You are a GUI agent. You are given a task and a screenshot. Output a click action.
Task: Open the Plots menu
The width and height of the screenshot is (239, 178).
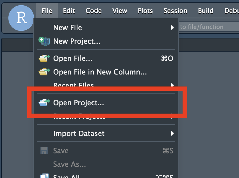145,11
